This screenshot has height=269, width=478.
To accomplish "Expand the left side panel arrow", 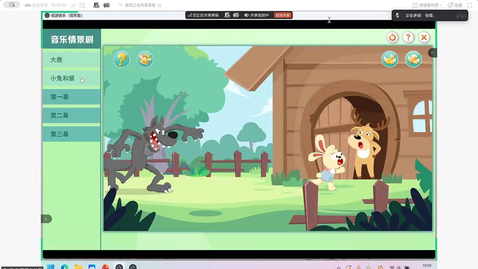I will [x=46, y=219].
